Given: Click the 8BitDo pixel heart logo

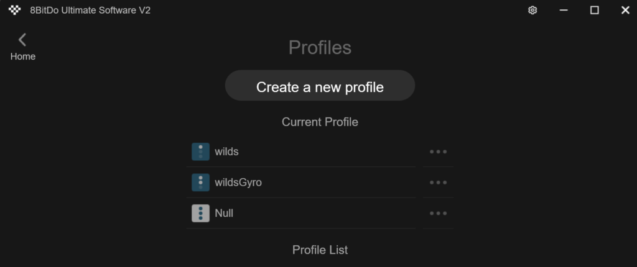Looking at the screenshot, I should pyautogui.click(x=15, y=10).
